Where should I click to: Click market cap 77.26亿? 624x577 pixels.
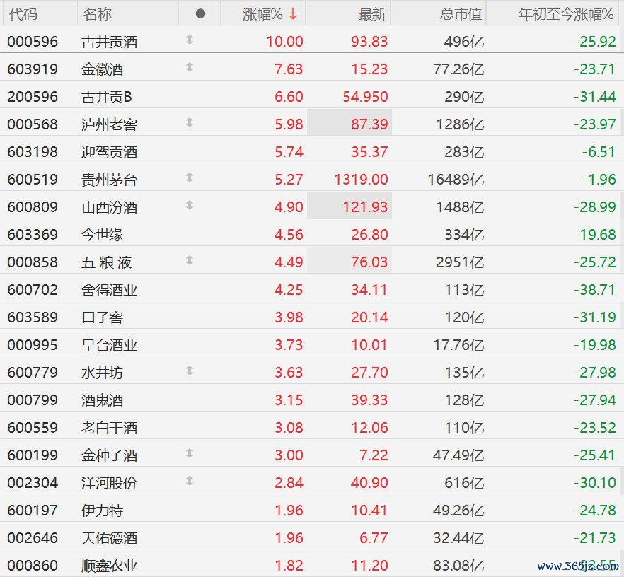click(x=458, y=69)
